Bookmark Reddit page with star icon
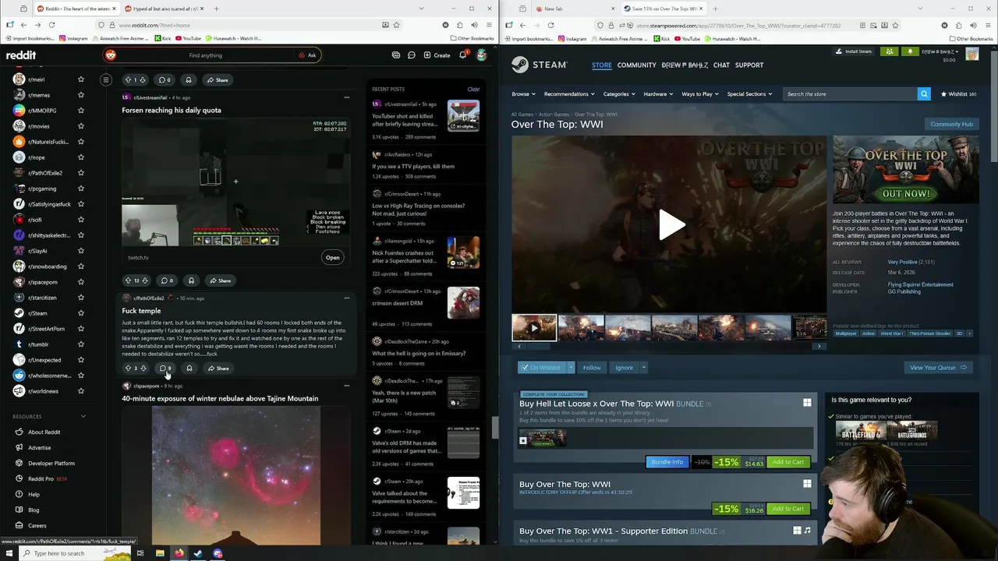The height and width of the screenshot is (561, 998). pyautogui.click(x=396, y=25)
